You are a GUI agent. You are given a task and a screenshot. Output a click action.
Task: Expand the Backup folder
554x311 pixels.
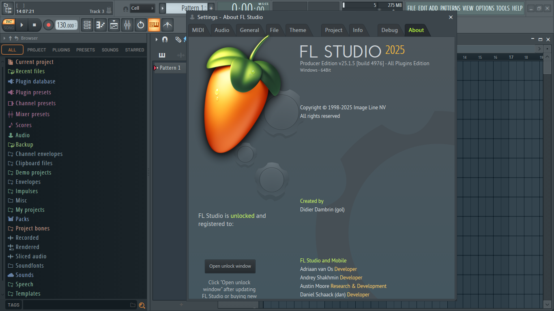pyautogui.click(x=21, y=145)
